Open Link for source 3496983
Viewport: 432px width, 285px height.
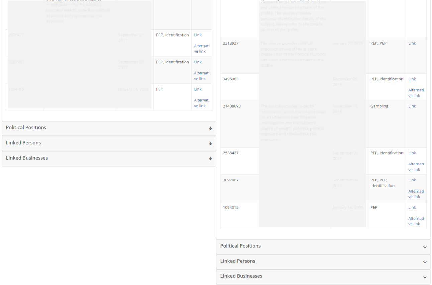[412, 79]
